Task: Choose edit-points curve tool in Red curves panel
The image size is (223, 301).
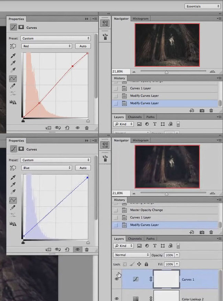Action: coord(13,78)
